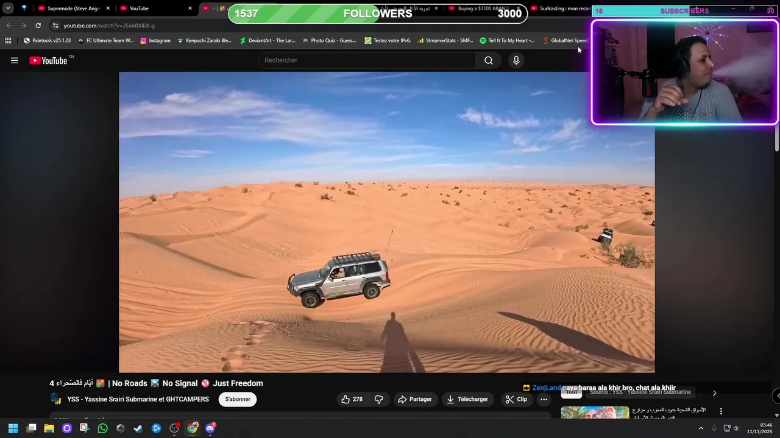Click the youtube.com address bar URL
The height and width of the screenshot is (438, 780).
tap(109, 26)
